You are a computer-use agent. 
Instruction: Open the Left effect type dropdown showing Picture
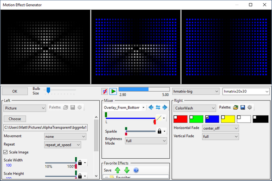pos(25,108)
